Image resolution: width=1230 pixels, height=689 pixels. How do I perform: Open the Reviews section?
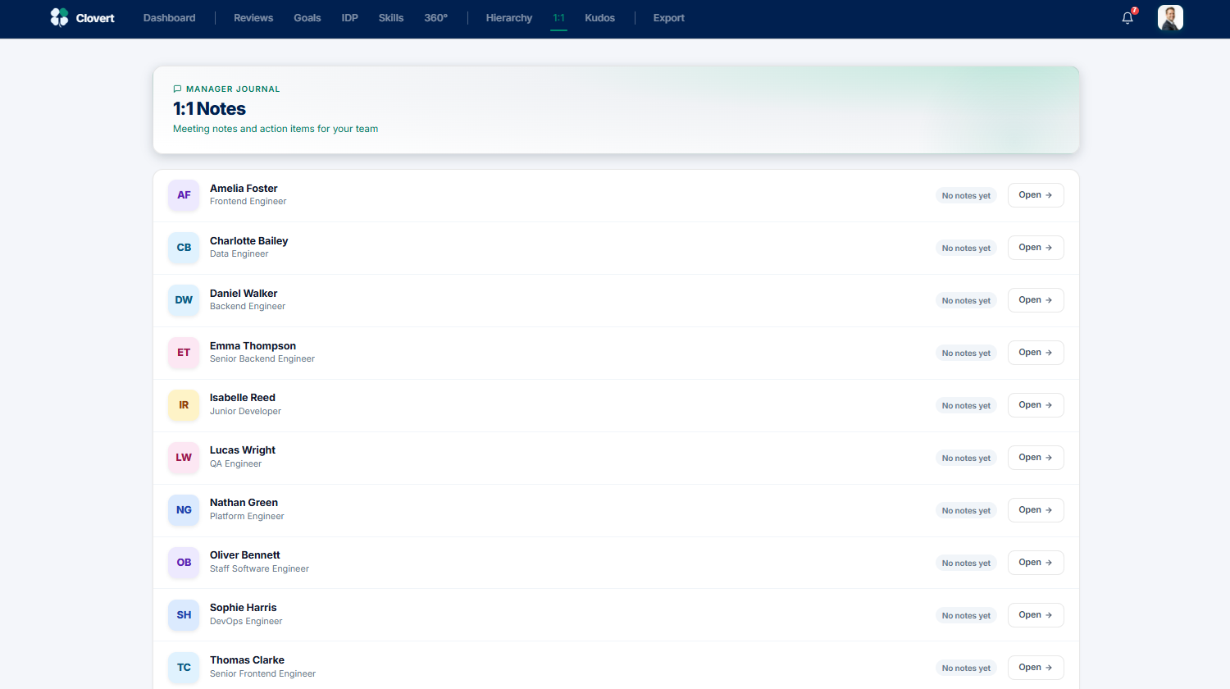(253, 18)
